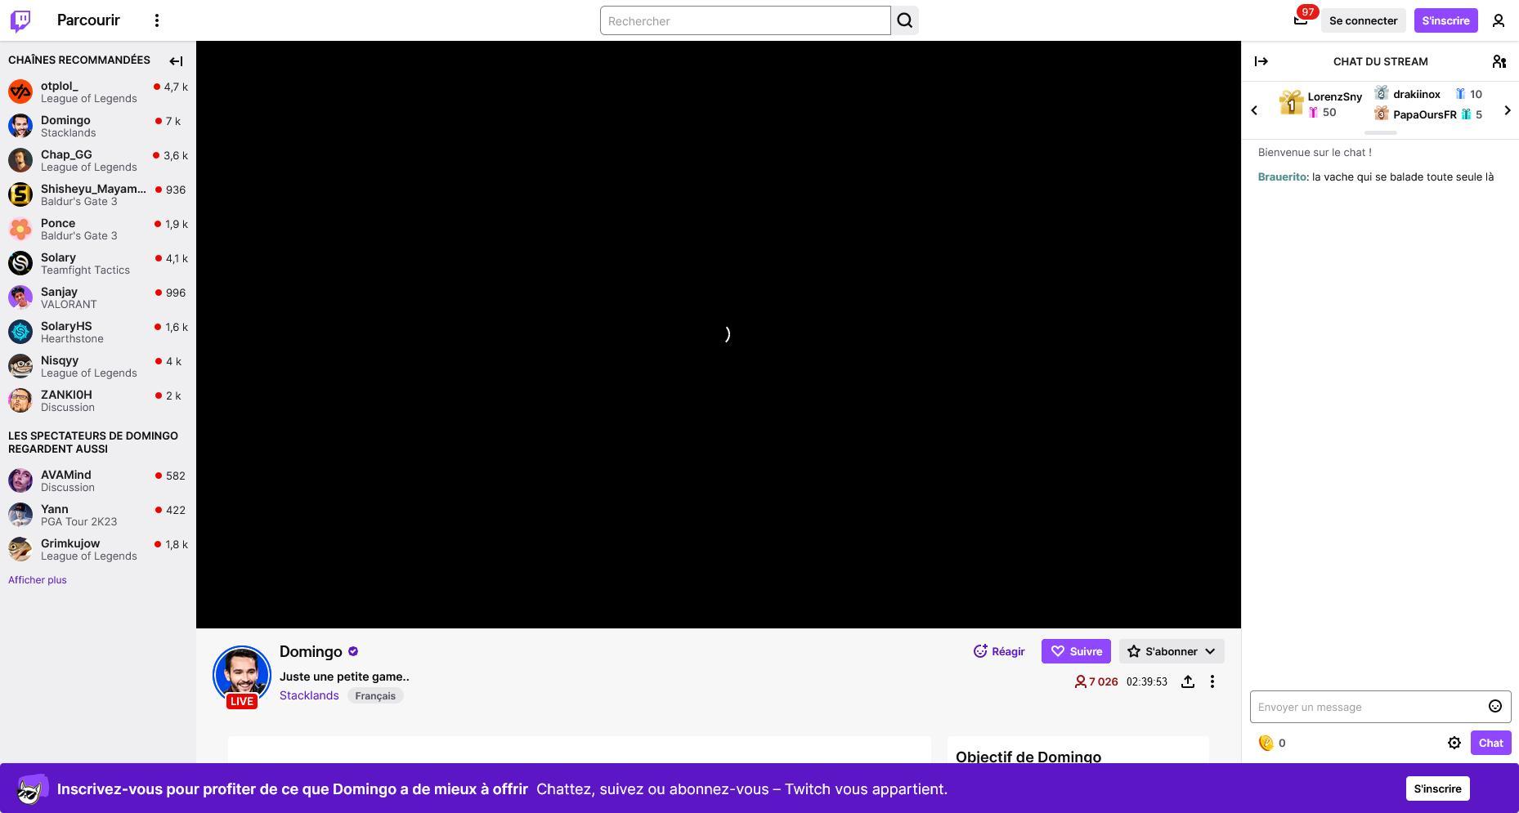This screenshot has width=1519, height=813.
Task: Show next gift leaders with right chevron
Action: (1508, 109)
